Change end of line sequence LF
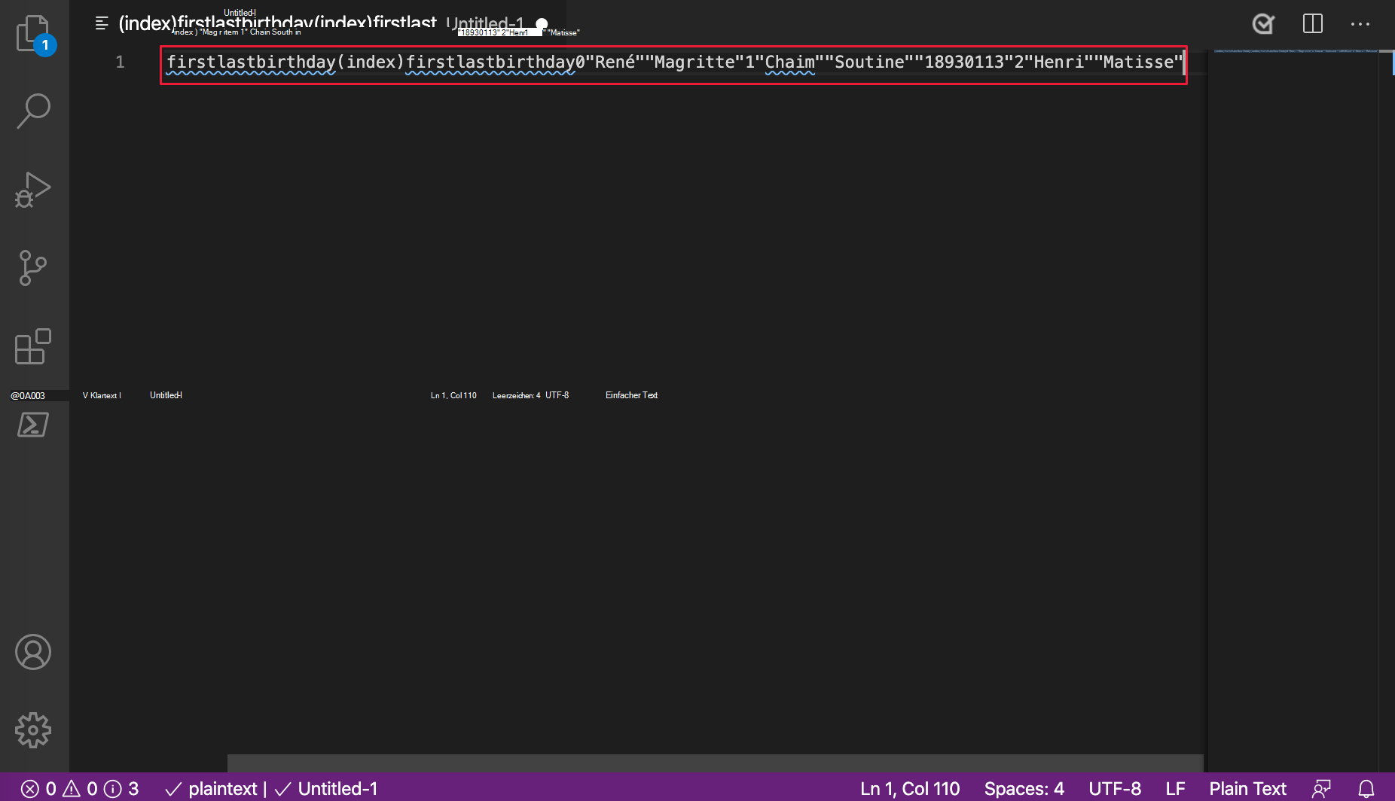Screen dimensions: 1395x801 tap(1176, 789)
